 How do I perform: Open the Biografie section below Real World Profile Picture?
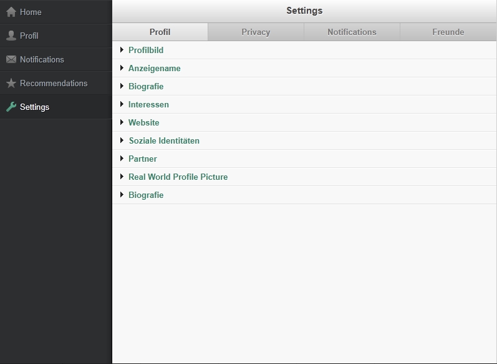pyautogui.click(x=146, y=195)
